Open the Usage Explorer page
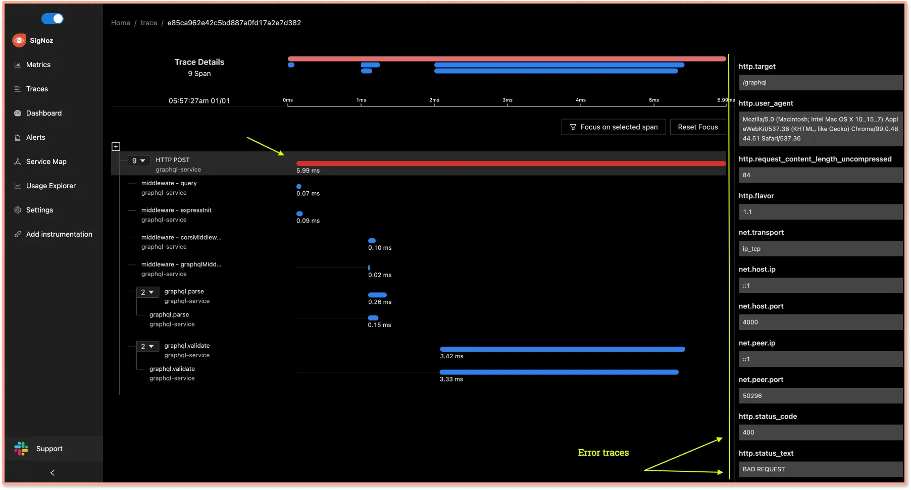This screenshot has width=911, height=490. 50,186
